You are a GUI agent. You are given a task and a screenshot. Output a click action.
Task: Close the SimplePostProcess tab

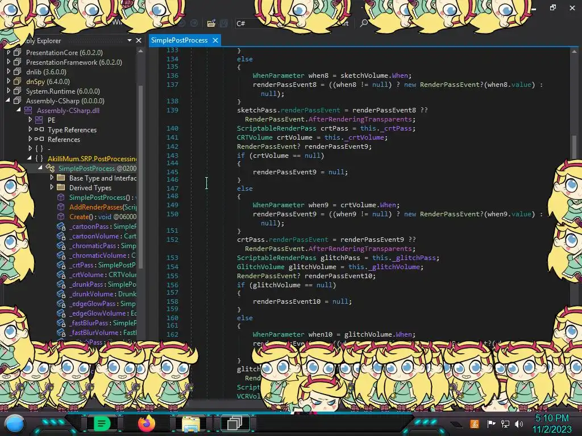click(x=215, y=40)
